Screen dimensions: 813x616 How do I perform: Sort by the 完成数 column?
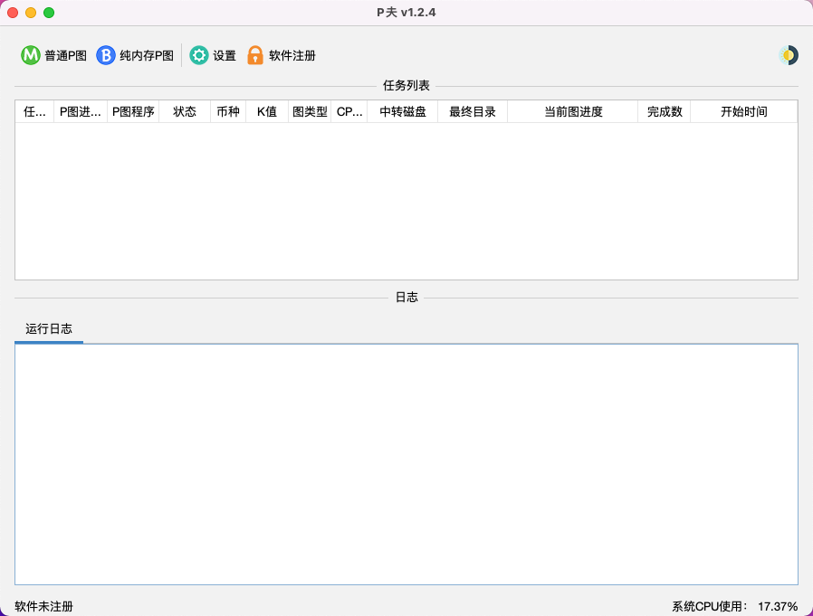[x=665, y=112]
